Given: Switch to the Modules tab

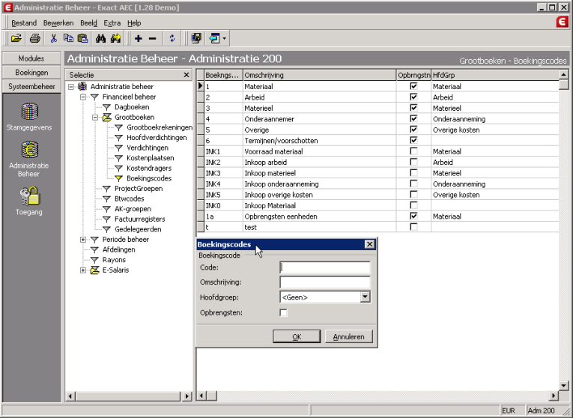Looking at the screenshot, I should tap(31, 58).
